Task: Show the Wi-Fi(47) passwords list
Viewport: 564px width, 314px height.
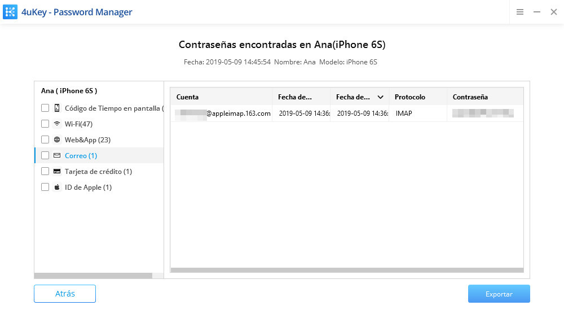Action: click(x=79, y=124)
